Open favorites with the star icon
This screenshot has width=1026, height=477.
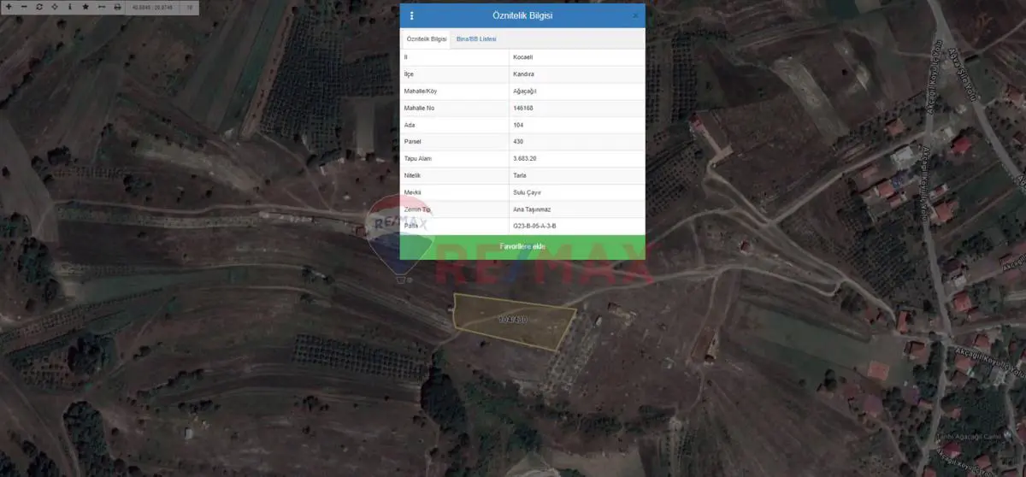85,7
